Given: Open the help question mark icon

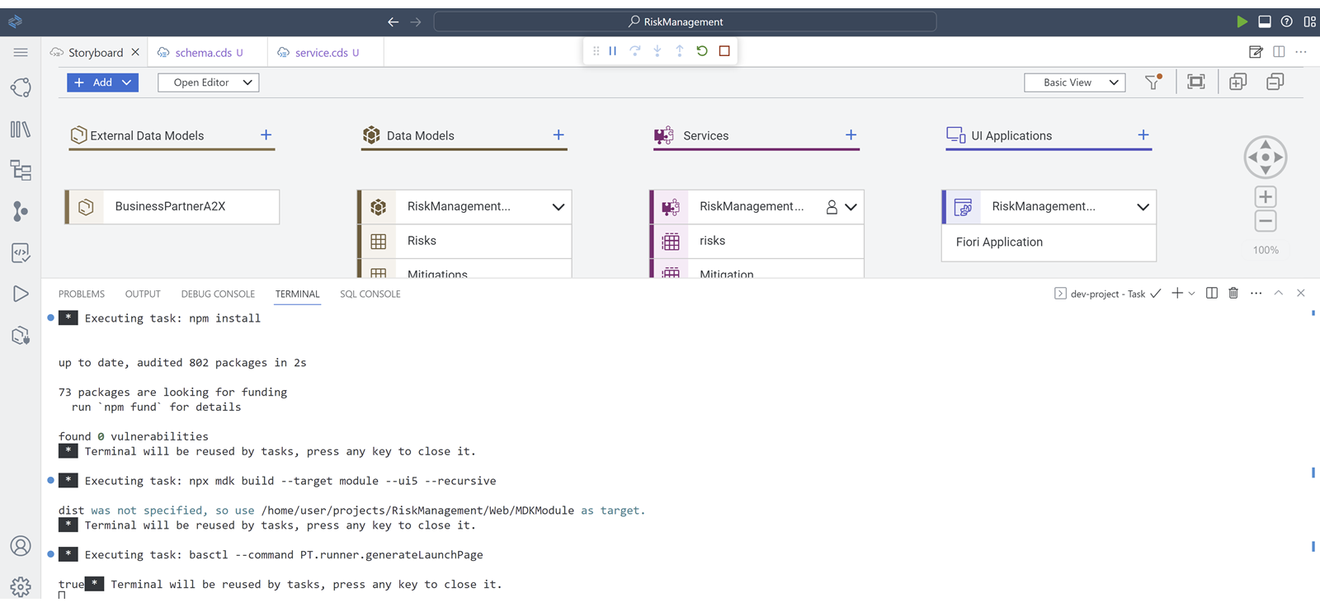Looking at the screenshot, I should [1287, 21].
